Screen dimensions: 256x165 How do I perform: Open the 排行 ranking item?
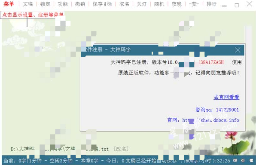(x=212, y=4)
